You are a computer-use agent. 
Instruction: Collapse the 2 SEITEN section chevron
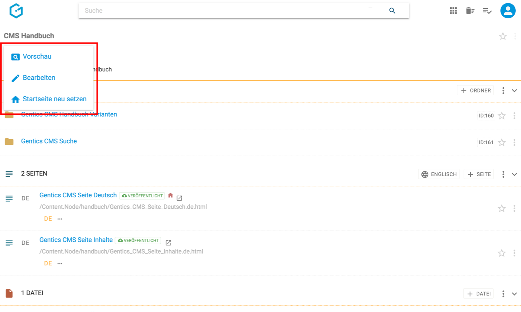514,174
